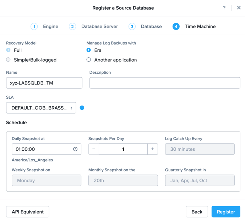Open Quarterly Snapshot Jan, Apr, Jul, Oct field
Viewport: 245px width, 223px height.
pos(200,180)
